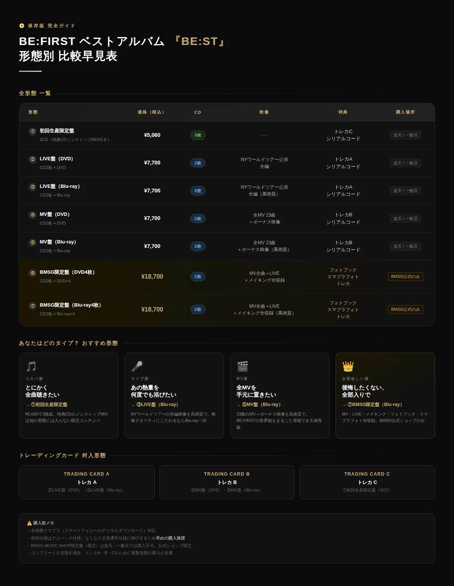The height and width of the screenshot is (586, 454).
Task: Click the 後悔したくない、全部入りで heading
Action: click(x=363, y=391)
